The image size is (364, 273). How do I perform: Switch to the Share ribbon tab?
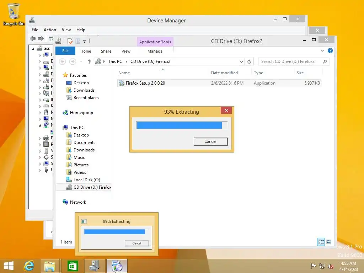[106, 51]
